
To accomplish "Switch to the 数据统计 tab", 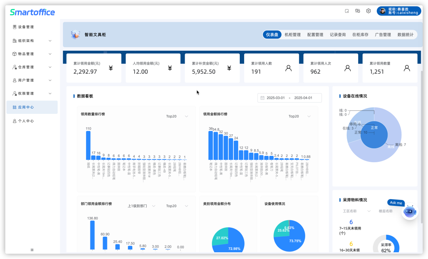I will (405, 35).
